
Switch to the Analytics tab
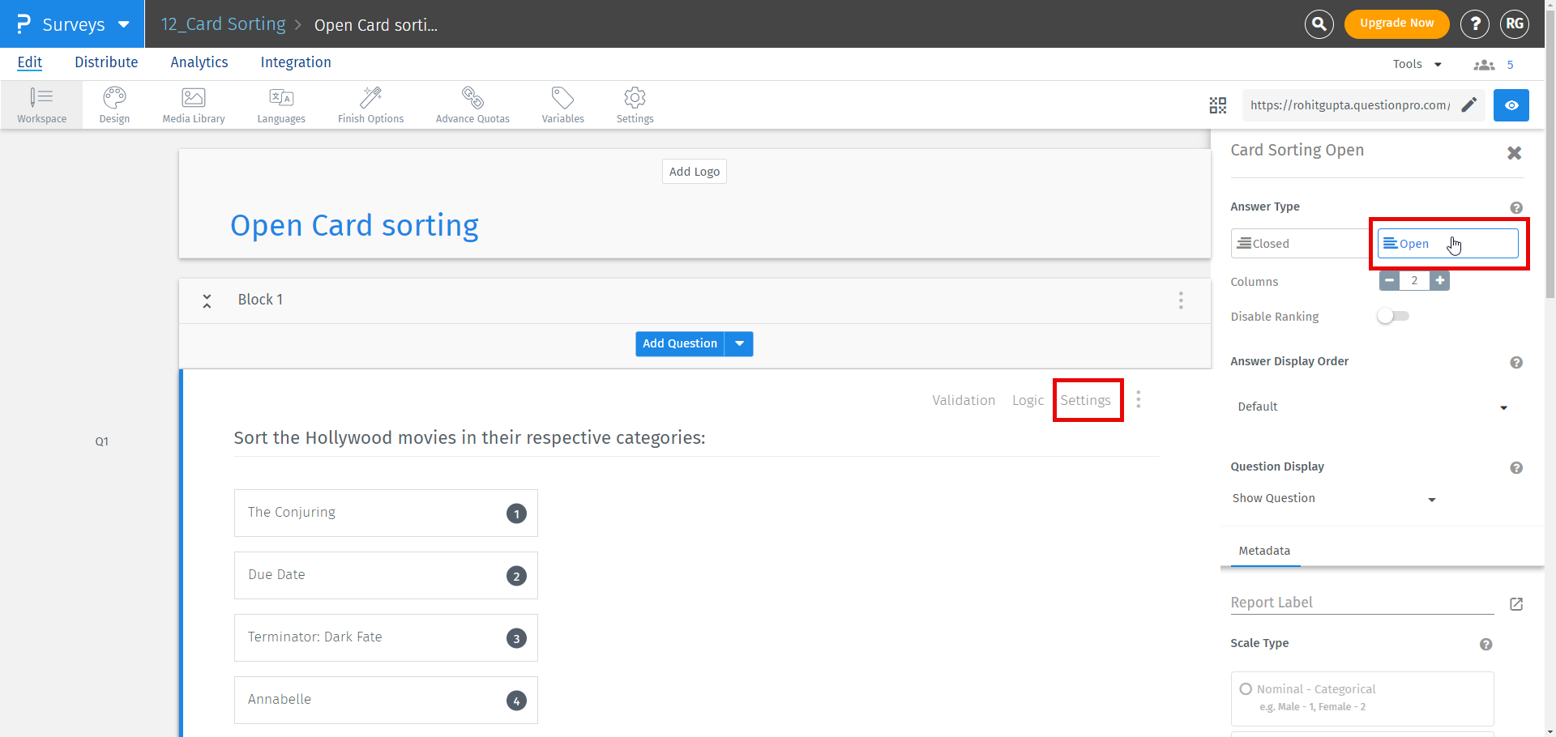tap(199, 62)
